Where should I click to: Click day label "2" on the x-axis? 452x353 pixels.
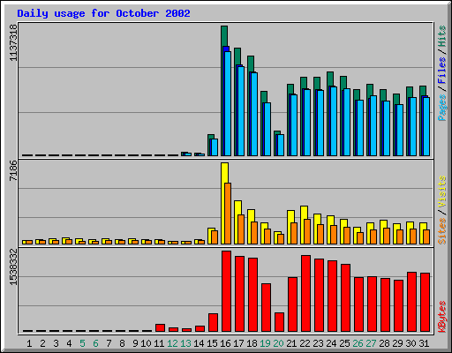click(42, 343)
